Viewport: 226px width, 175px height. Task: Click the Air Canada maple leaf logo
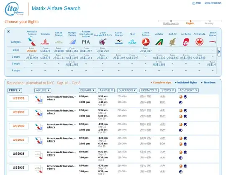point(199,42)
